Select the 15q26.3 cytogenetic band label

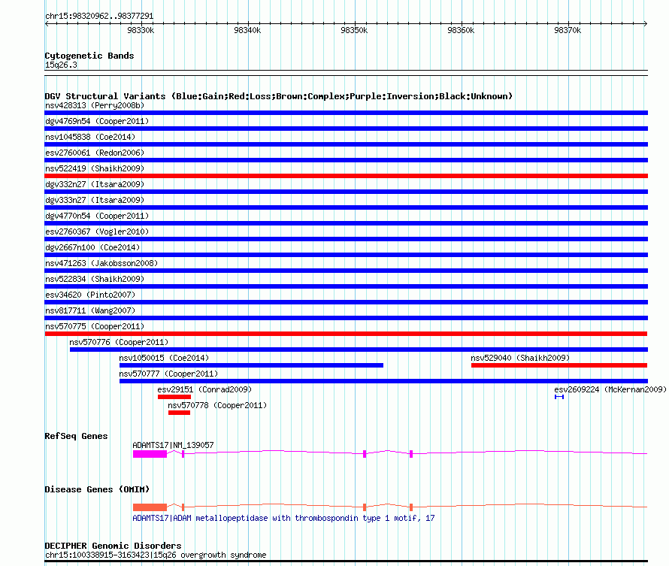(x=61, y=65)
